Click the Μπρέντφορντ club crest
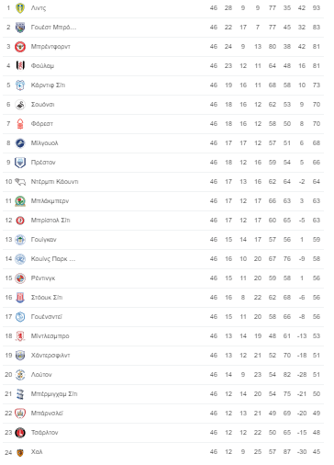 coord(20,47)
